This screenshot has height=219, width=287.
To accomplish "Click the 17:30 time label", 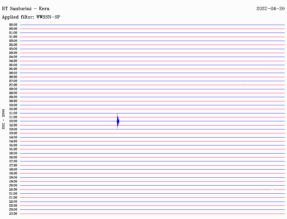I will click(x=13, y=165).
